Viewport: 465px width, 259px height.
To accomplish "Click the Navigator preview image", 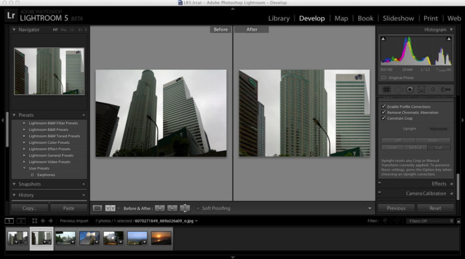I will (x=49, y=71).
